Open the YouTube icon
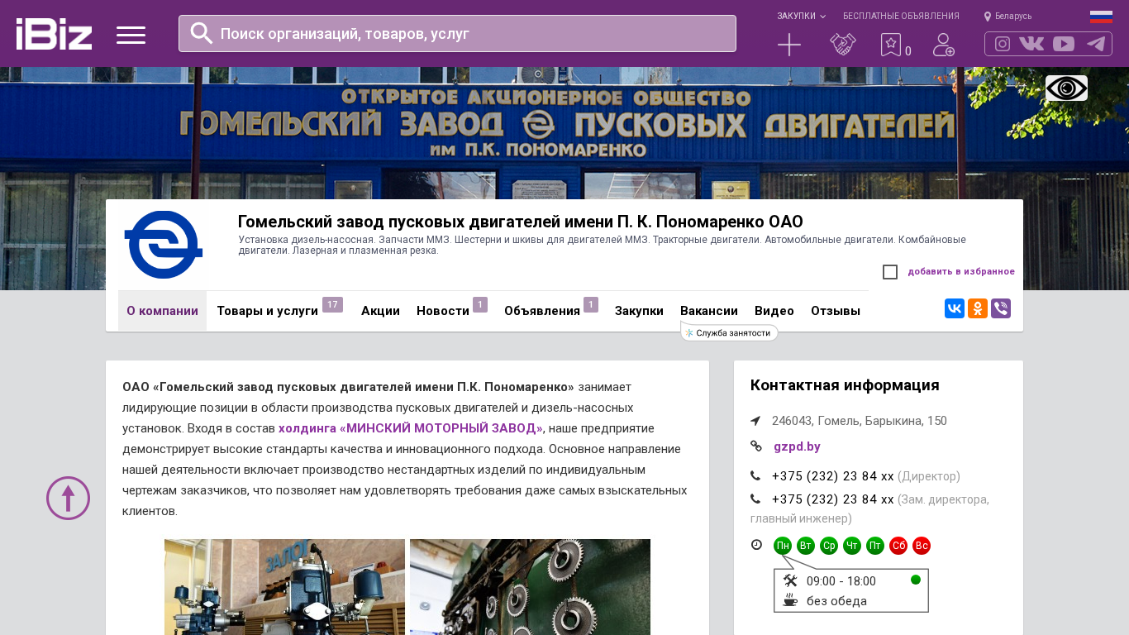This screenshot has height=635, width=1129. coord(1064,44)
